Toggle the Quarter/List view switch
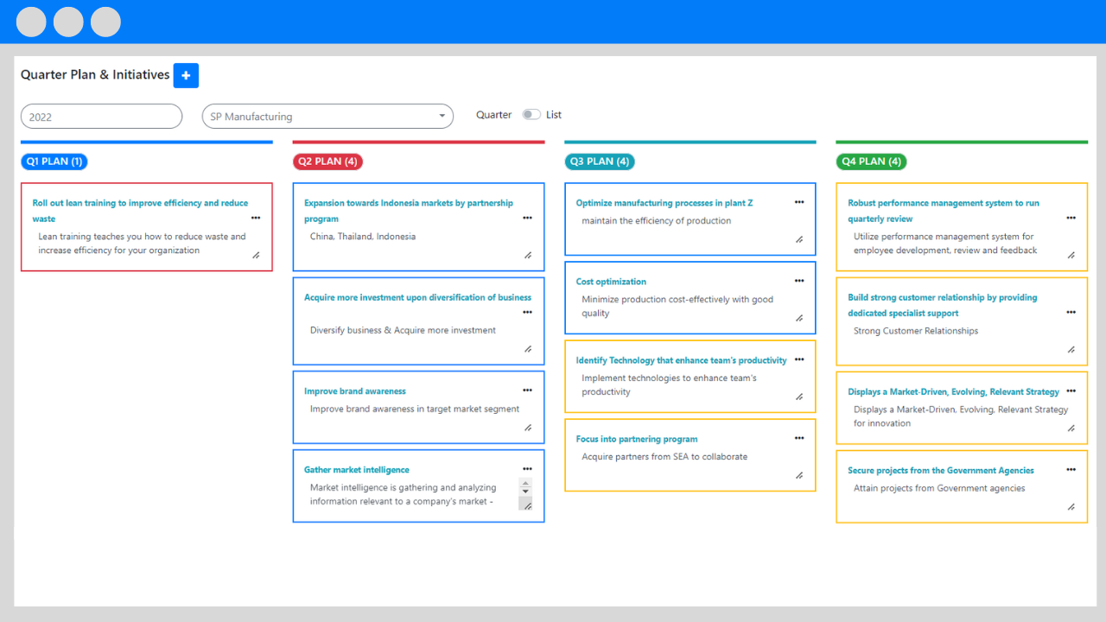Image resolution: width=1106 pixels, height=622 pixels. click(531, 115)
